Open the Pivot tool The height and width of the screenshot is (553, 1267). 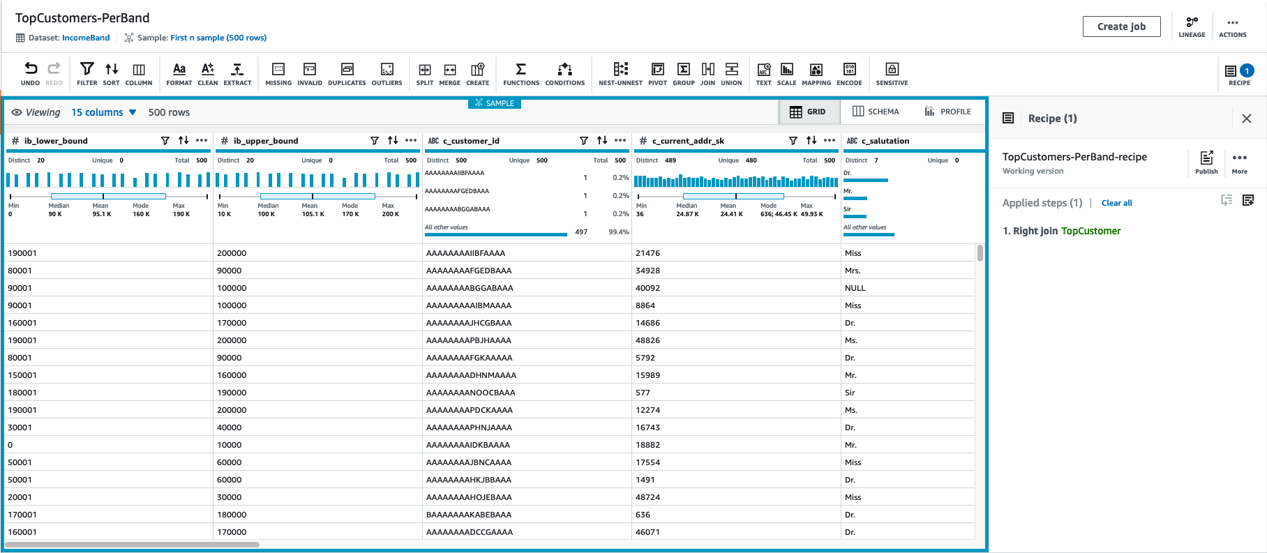point(658,73)
